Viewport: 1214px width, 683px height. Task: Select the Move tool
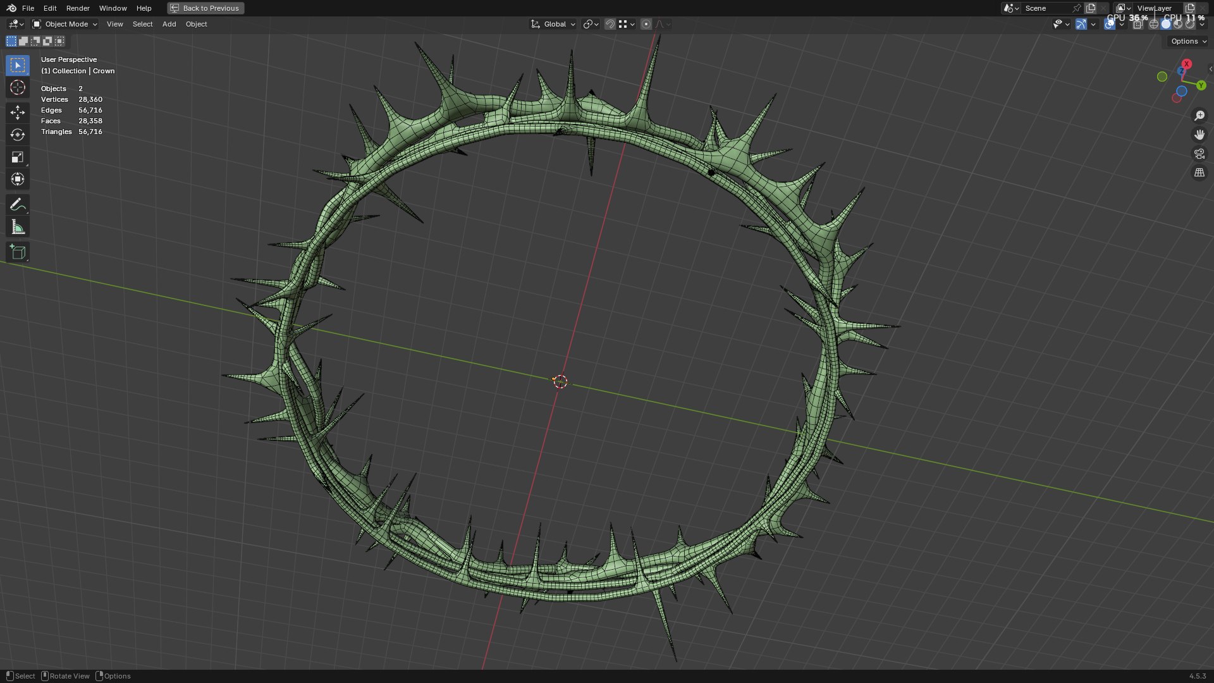pyautogui.click(x=18, y=113)
